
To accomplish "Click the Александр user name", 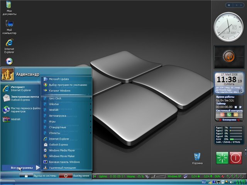I will (x=28, y=74).
